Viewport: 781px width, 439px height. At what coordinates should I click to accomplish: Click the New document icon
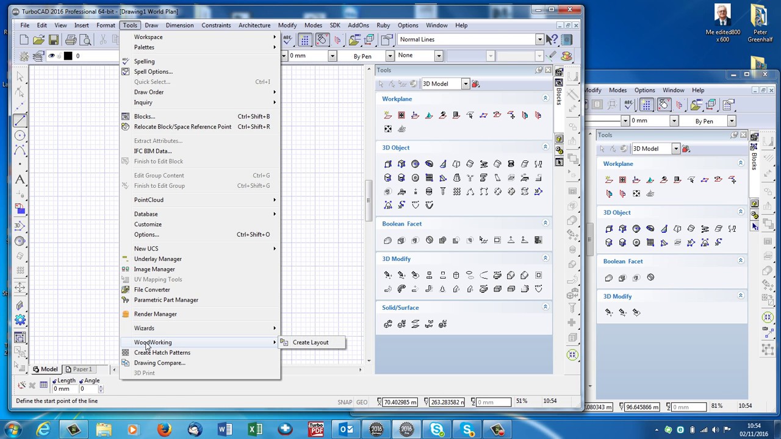pyautogui.click(x=24, y=40)
